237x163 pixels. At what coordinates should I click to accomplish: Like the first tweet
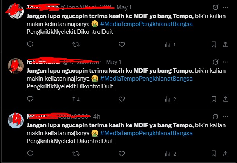pos(122,44)
